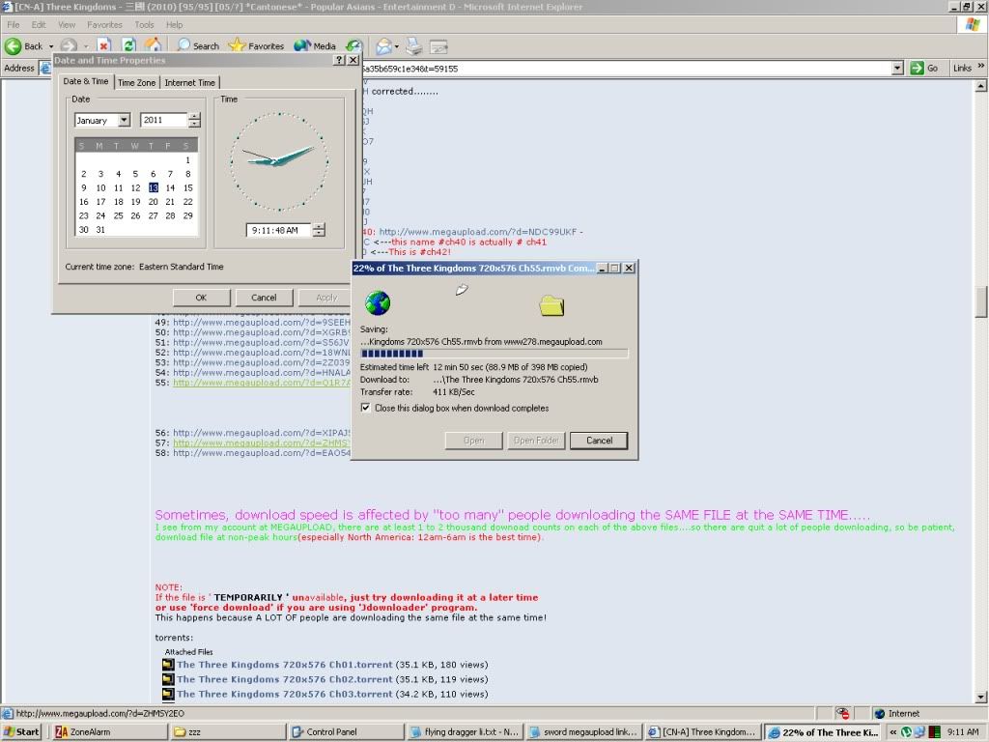The width and height of the screenshot is (989, 742).
Task: Select day 20 in the calendar
Action: pos(153,202)
